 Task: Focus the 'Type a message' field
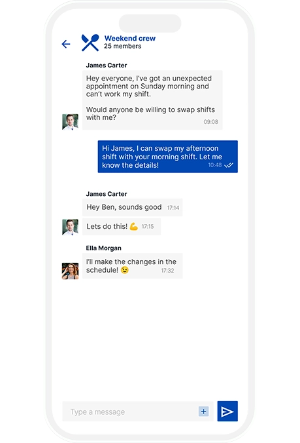[x=138, y=412]
